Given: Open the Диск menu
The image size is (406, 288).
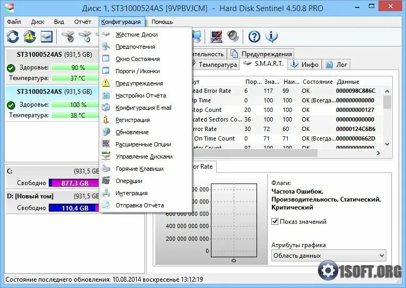Looking at the screenshot, I should coord(38,22).
